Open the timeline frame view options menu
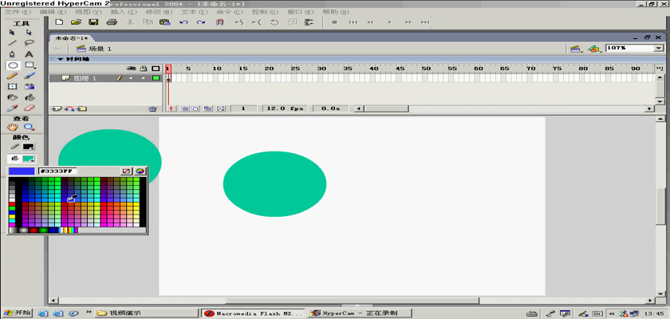 (660, 69)
